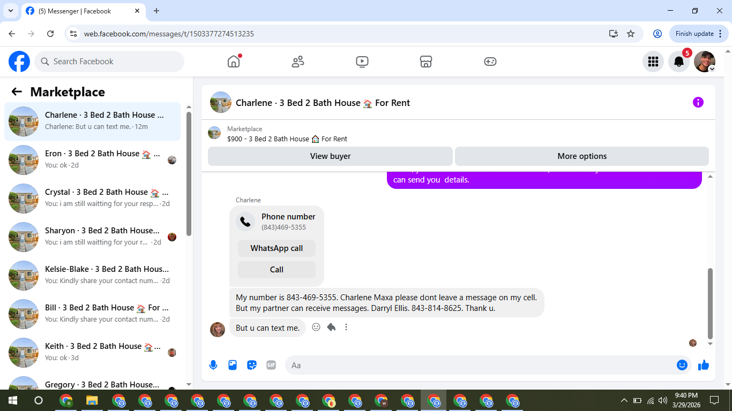
Task: Click the address bar URL
Action: 169,34
